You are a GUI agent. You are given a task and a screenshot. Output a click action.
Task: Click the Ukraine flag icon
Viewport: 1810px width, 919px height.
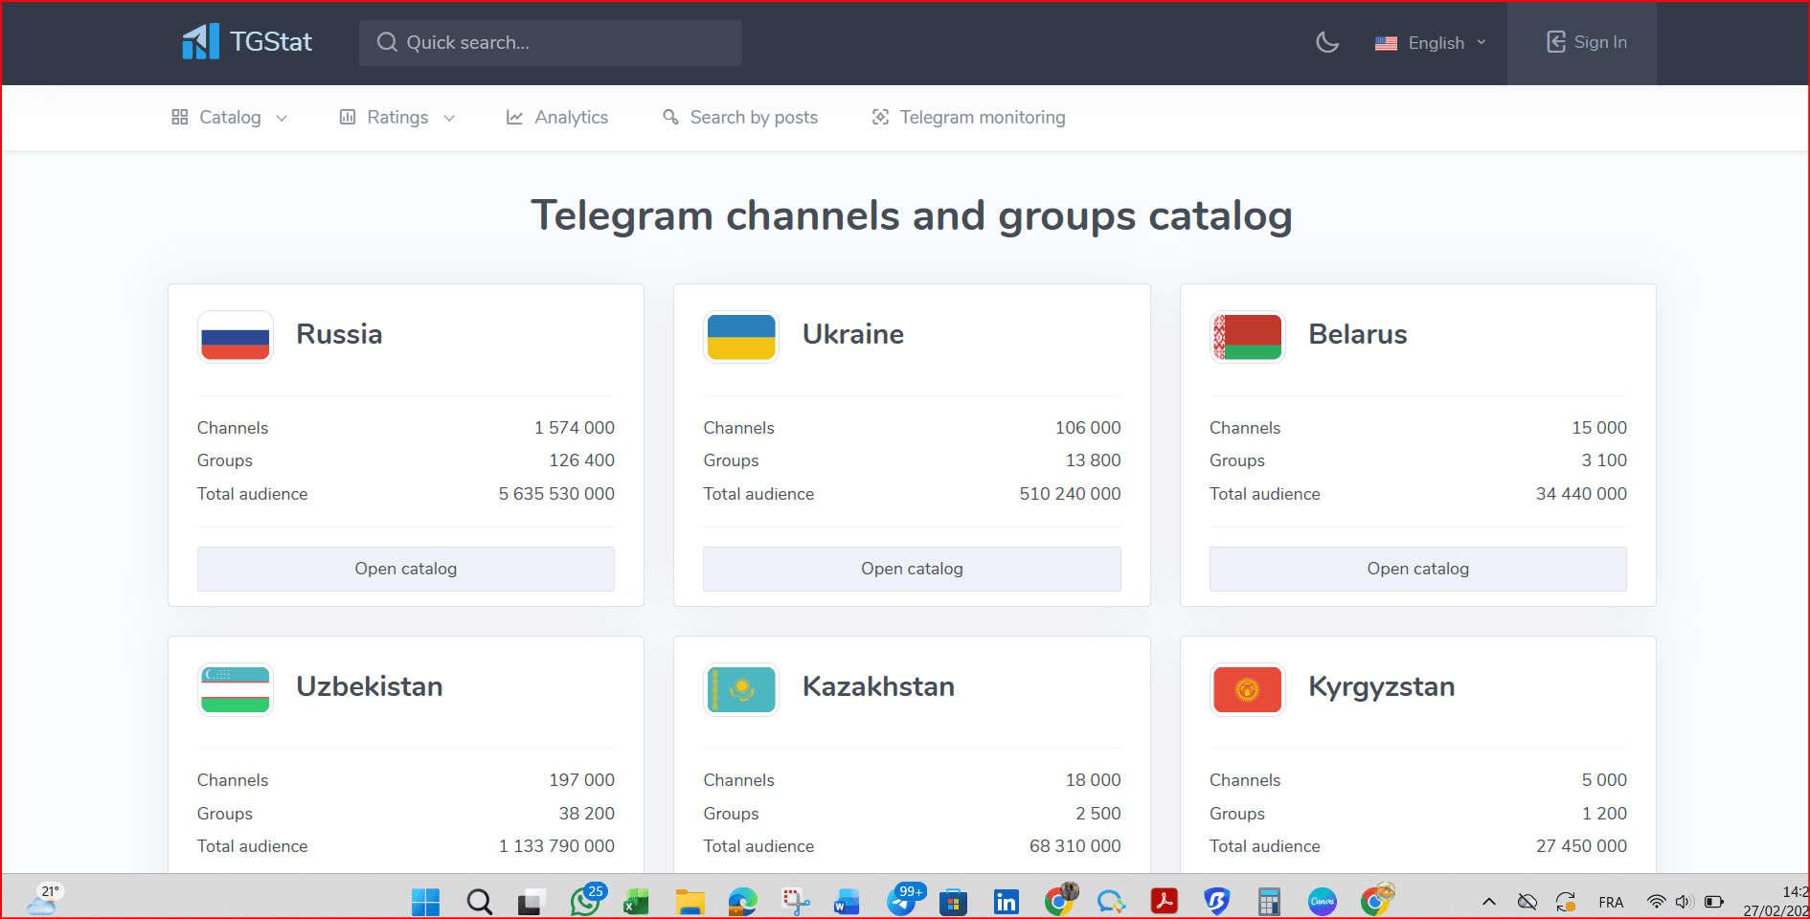pos(741,337)
